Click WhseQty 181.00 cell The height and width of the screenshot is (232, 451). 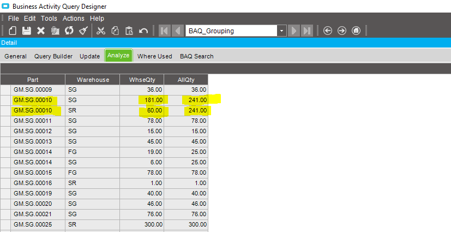pos(142,100)
